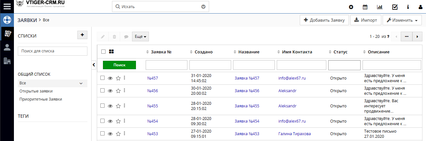Open the tasks checkmark icon
Image resolution: width=426 pixels, height=141 pixels.
(395, 7)
